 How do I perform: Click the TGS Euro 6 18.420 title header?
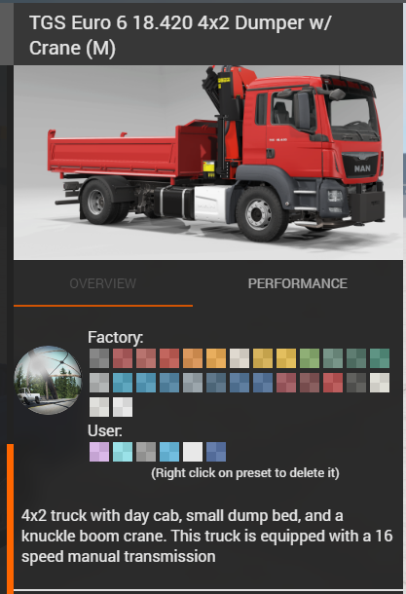180,35
